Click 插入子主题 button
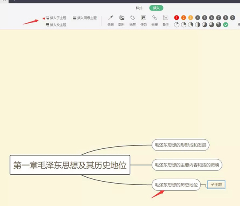Viewport: 240px width, 206px height. coord(56,18)
